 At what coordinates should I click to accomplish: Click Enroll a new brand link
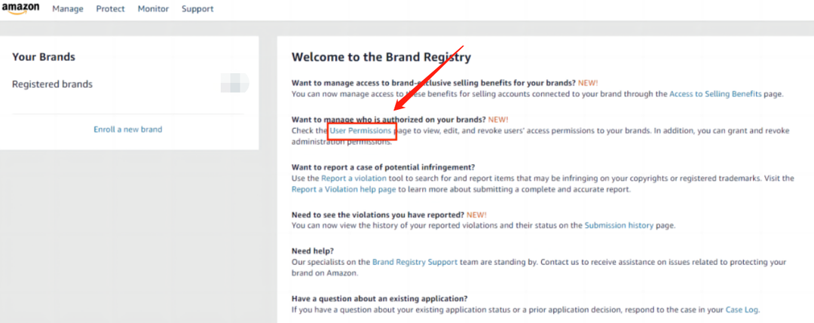click(x=127, y=129)
